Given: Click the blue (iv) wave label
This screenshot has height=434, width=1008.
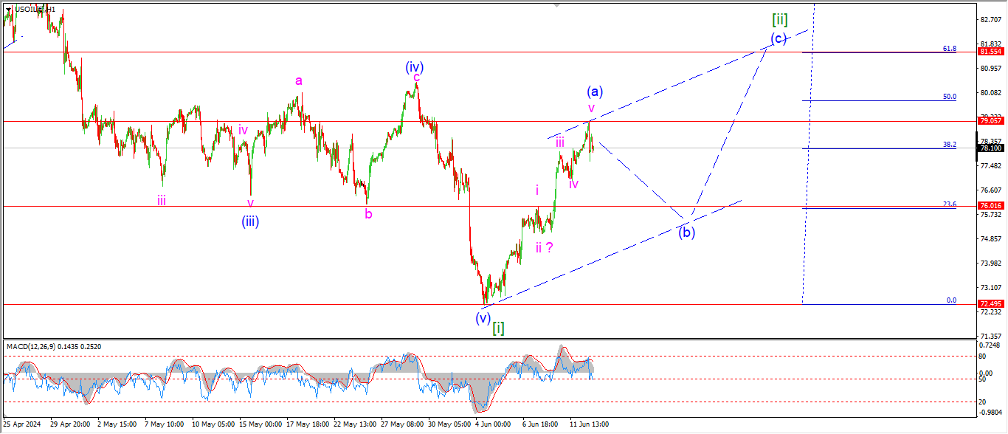Looking at the screenshot, I should click(x=413, y=67).
